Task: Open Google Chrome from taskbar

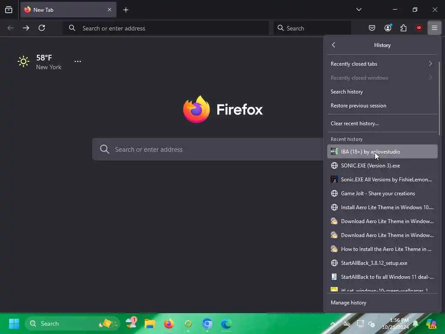Action: (x=207, y=324)
